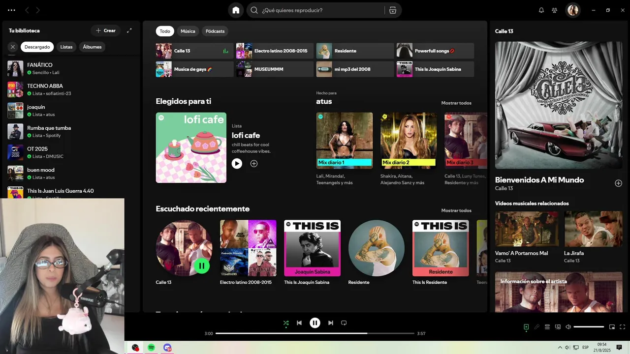The height and width of the screenshot is (354, 630).
Task: Click Bienvenidos A Mi Mundo song title
Action: coord(539,180)
